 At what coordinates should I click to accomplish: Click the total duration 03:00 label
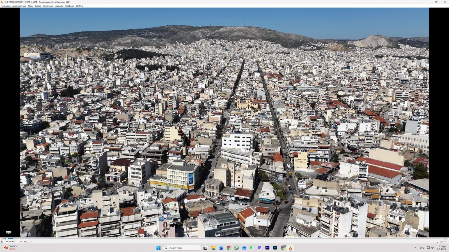tap(445, 239)
